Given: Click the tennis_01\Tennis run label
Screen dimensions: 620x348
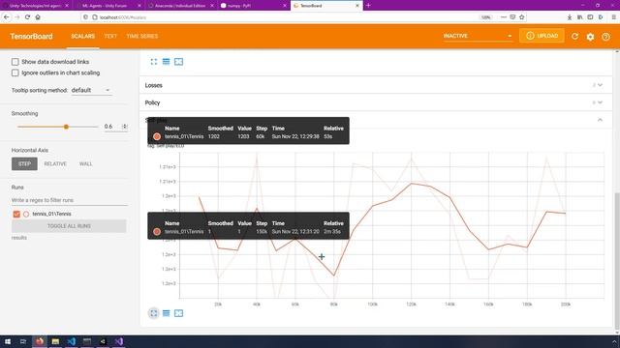Looking at the screenshot, I should pos(51,214).
